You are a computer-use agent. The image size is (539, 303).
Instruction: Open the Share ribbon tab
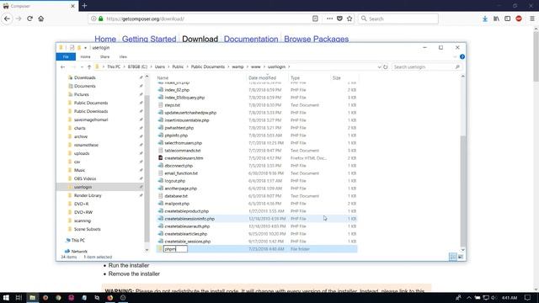104,56
